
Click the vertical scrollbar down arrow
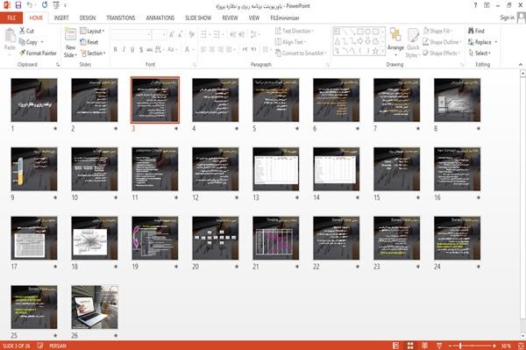[x=522, y=336]
